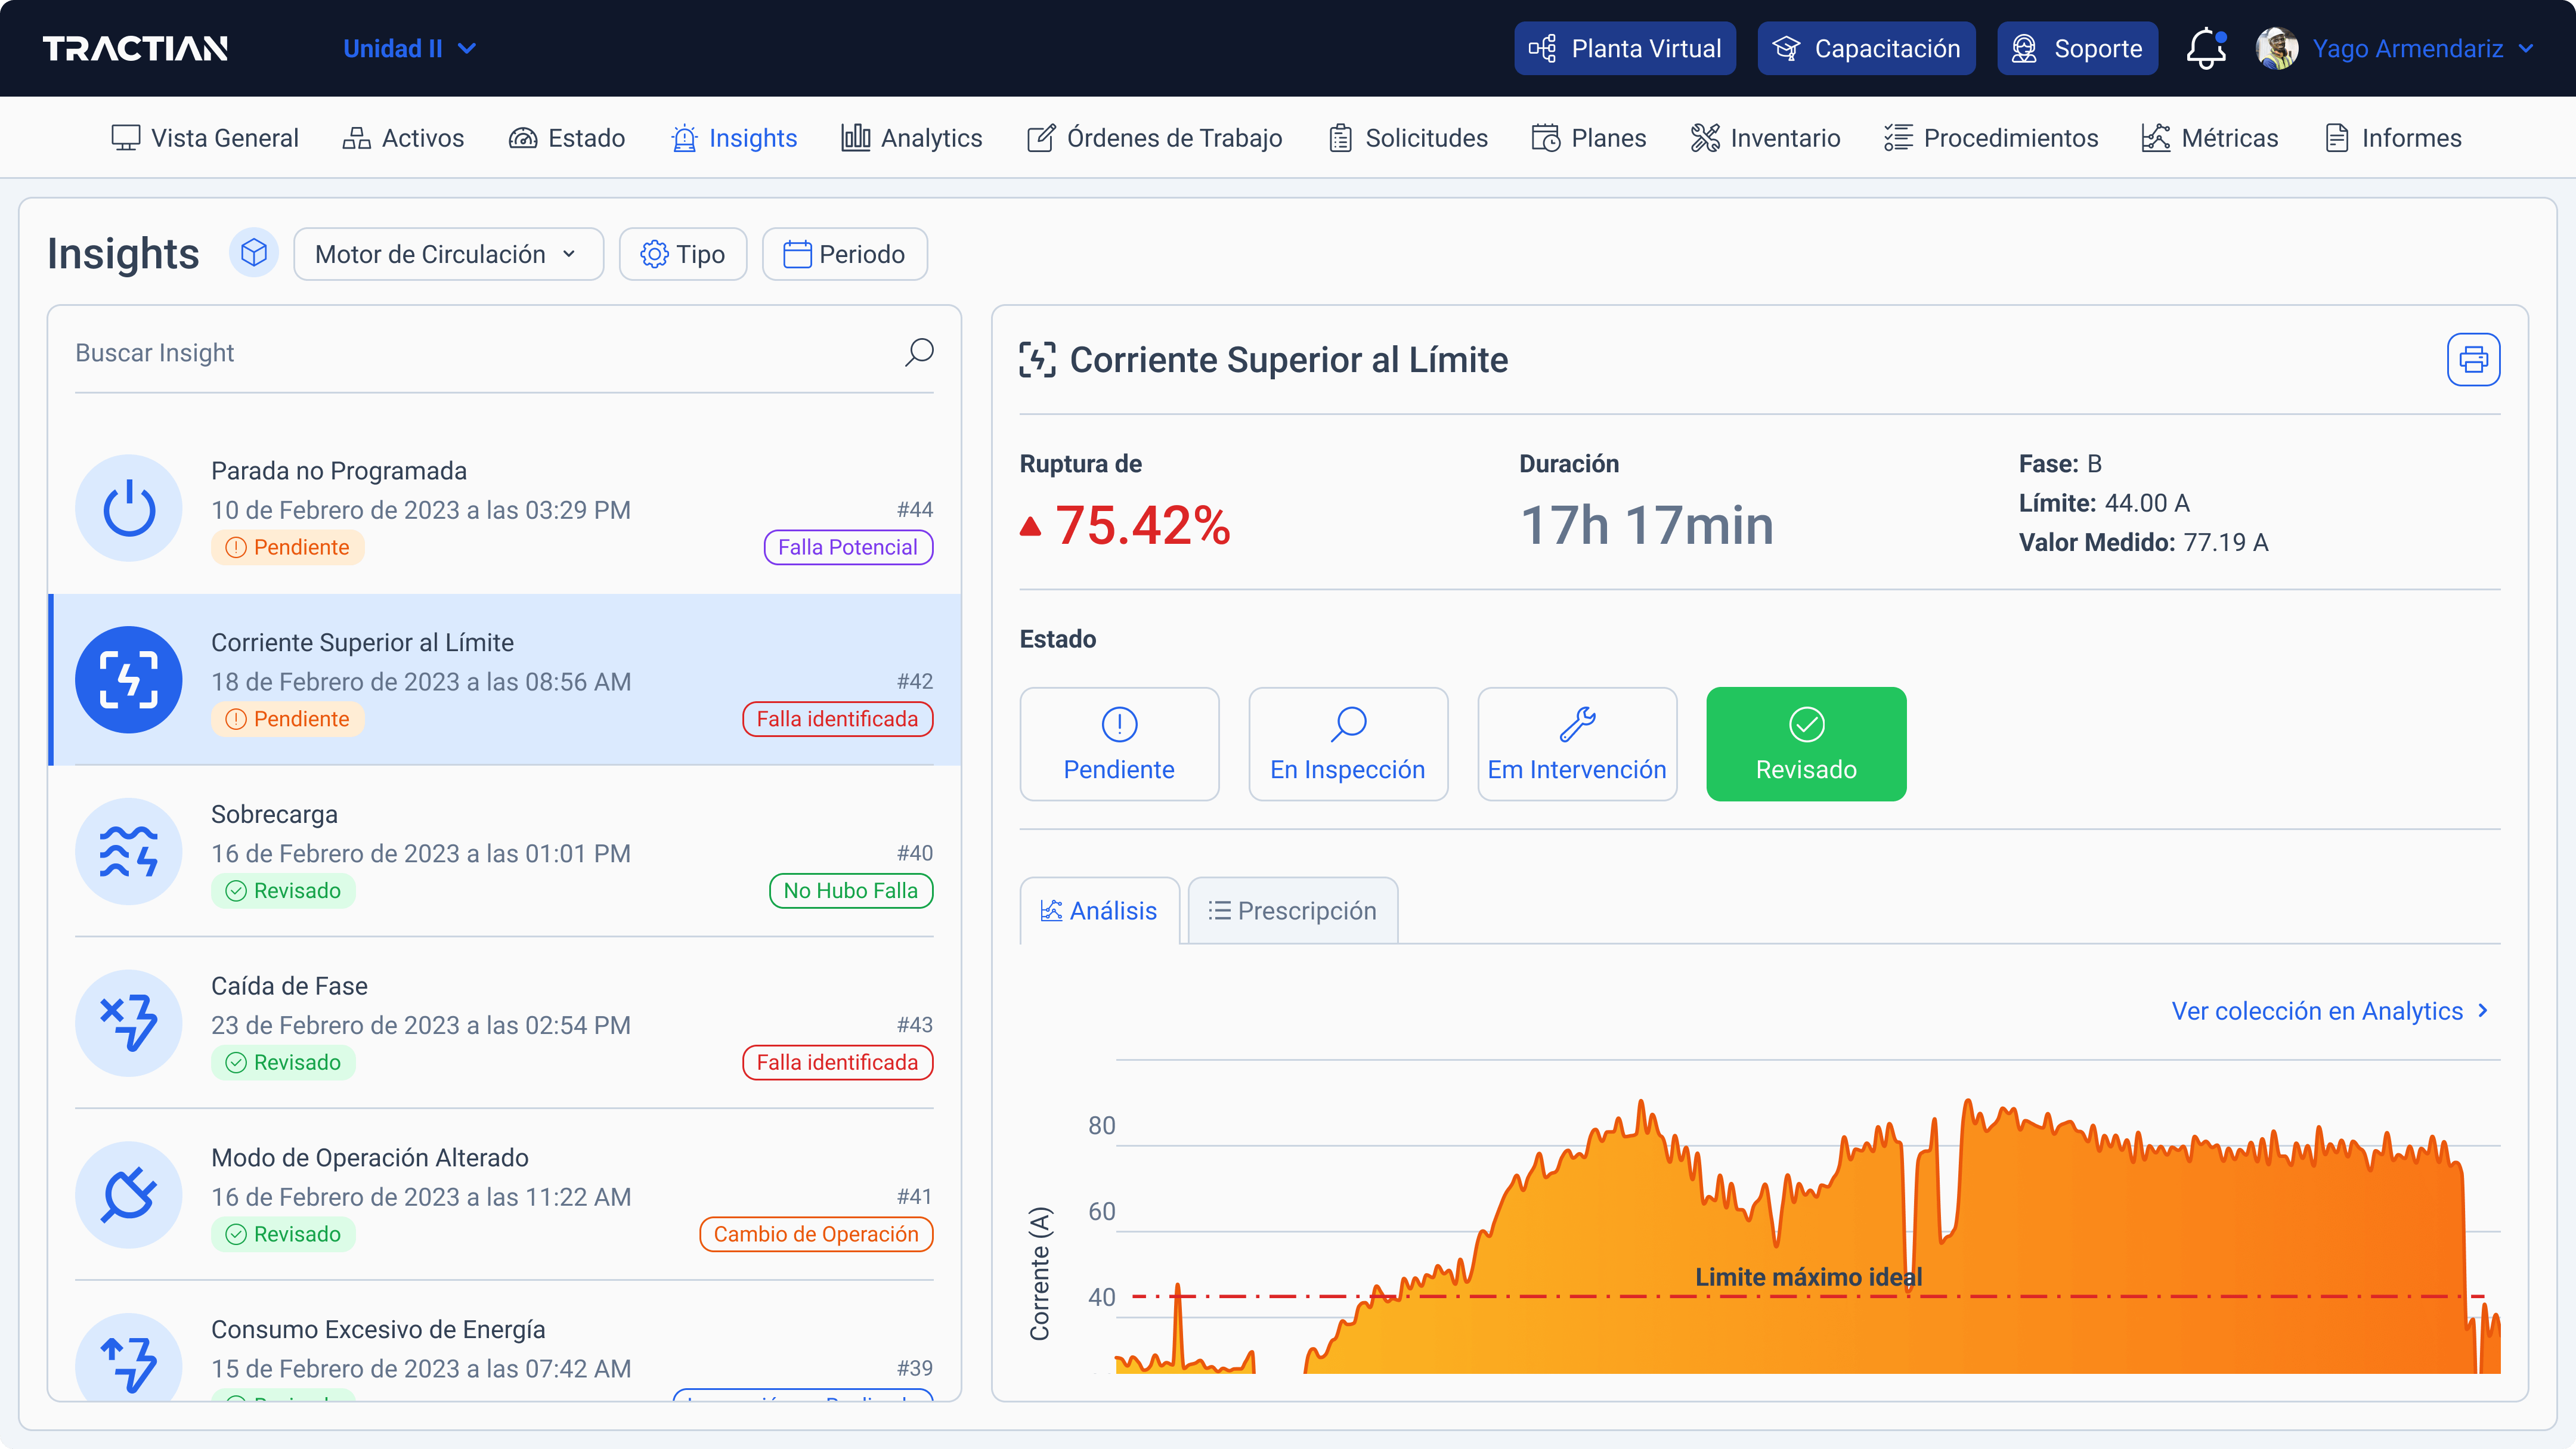The height and width of the screenshot is (1449, 2576).
Task: Click the TRACTIAN logo
Action: (x=135, y=48)
